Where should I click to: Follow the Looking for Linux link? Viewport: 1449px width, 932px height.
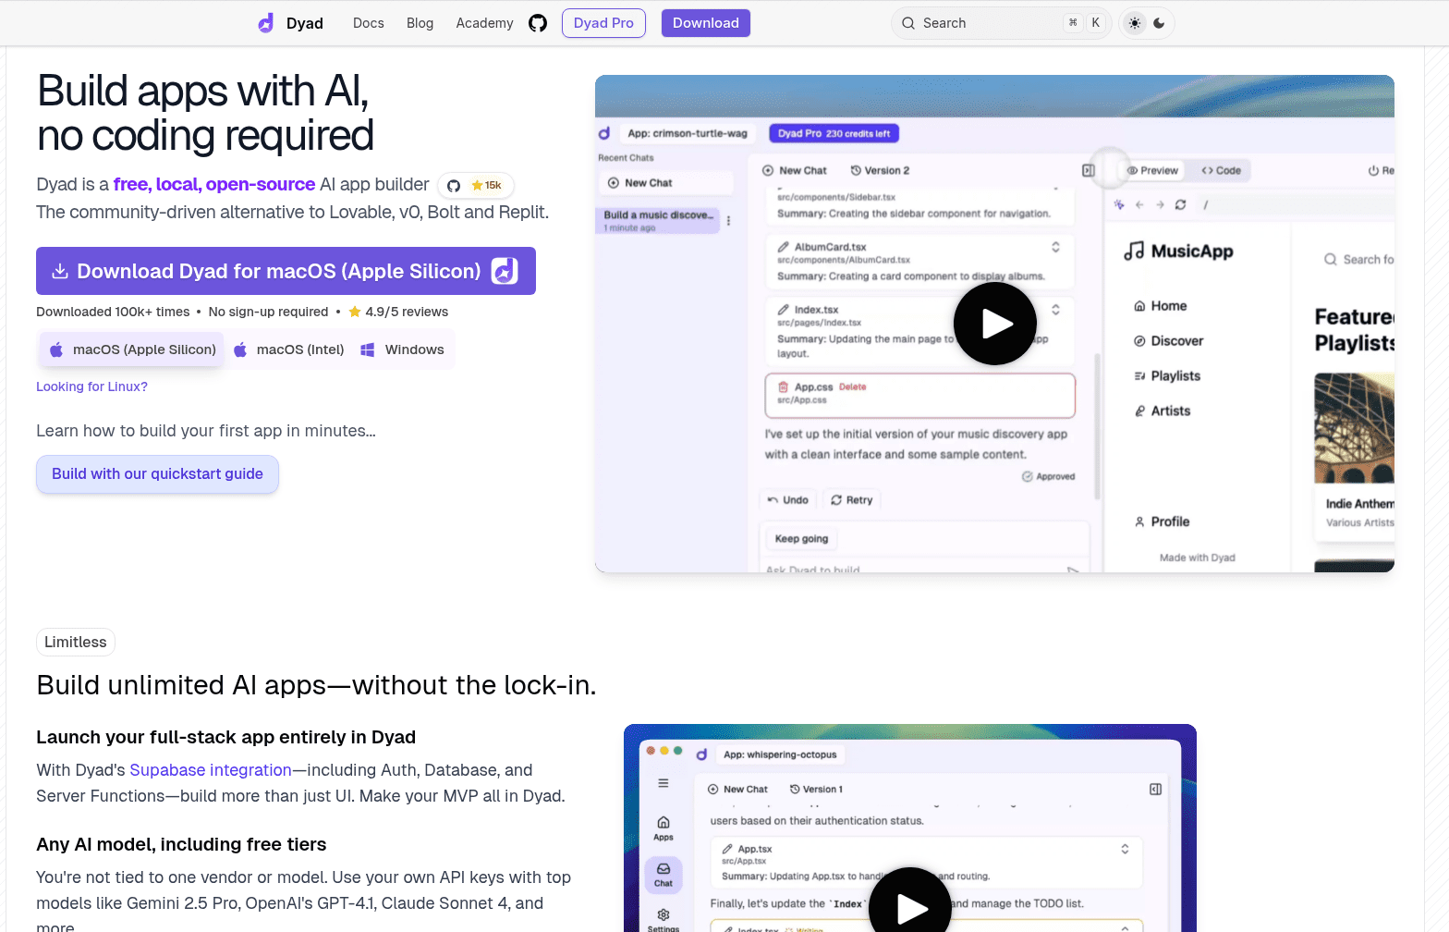[91, 386]
